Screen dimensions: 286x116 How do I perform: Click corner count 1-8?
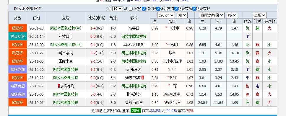[x=113, y=45]
